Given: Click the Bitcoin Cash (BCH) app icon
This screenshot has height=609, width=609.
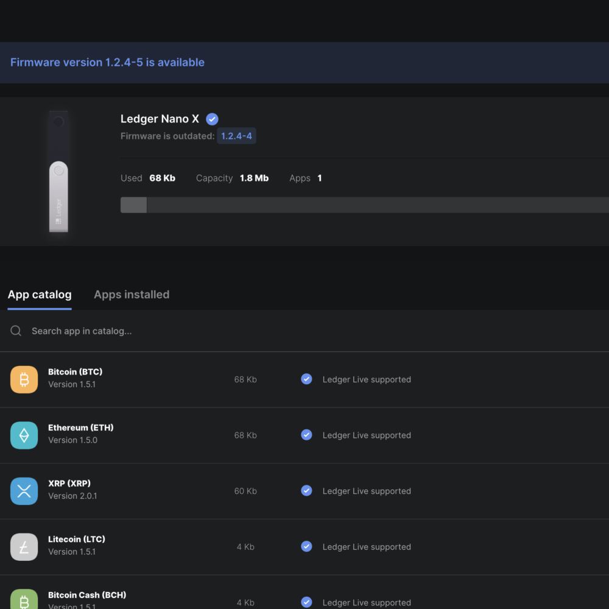Looking at the screenshot, I should coord(24,600).
